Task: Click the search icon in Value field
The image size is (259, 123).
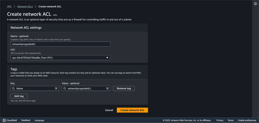Action: [64, 88]
